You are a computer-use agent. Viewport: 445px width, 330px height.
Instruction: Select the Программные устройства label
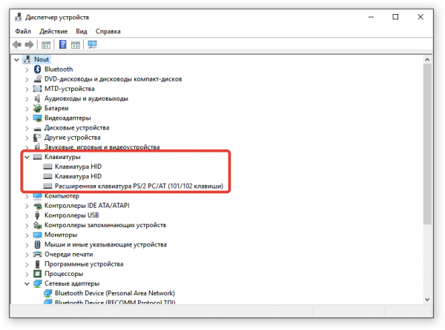click(84, 264)
